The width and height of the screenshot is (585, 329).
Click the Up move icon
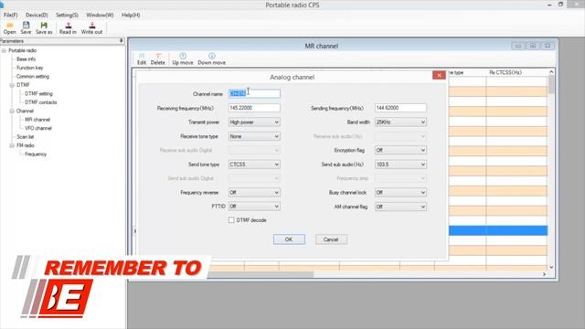coord(183,58)
